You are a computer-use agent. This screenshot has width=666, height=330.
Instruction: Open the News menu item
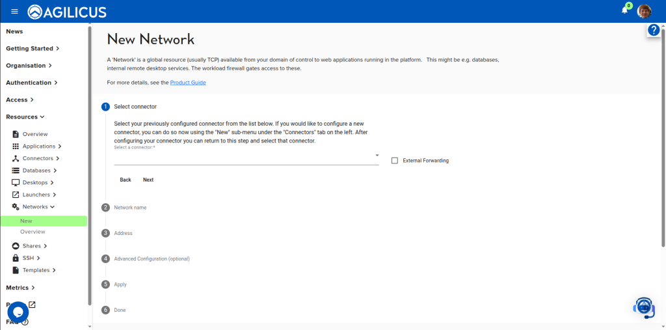click(14, 31)
